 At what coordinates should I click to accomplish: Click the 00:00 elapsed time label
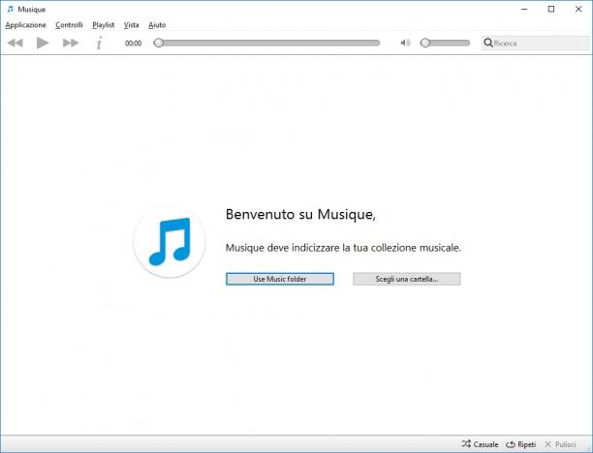133,44
